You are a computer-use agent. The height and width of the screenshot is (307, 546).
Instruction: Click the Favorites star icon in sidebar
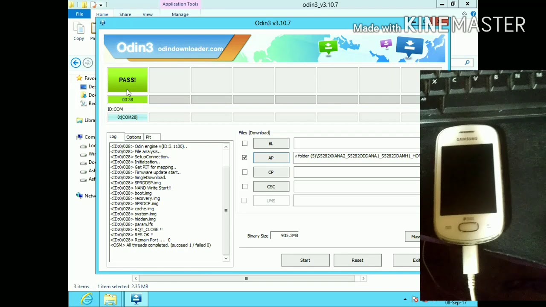point(79,78)
